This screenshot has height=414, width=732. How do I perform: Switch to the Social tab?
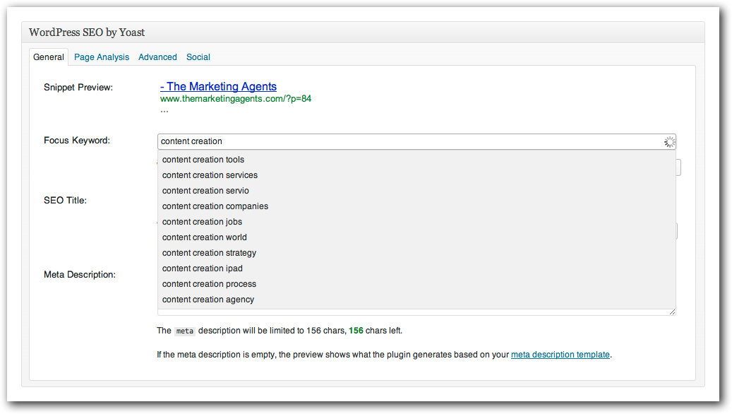(x=198, y=57)
